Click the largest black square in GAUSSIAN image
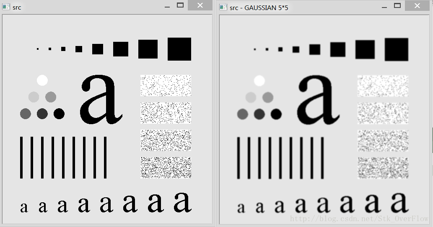Image resolution: width=433 pixels, height=227 pixels. pyautogui.click(x=396, y=50)
